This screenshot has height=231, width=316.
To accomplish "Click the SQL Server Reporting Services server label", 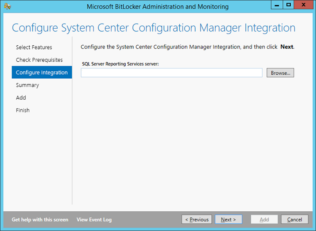I will click(120, 63).
